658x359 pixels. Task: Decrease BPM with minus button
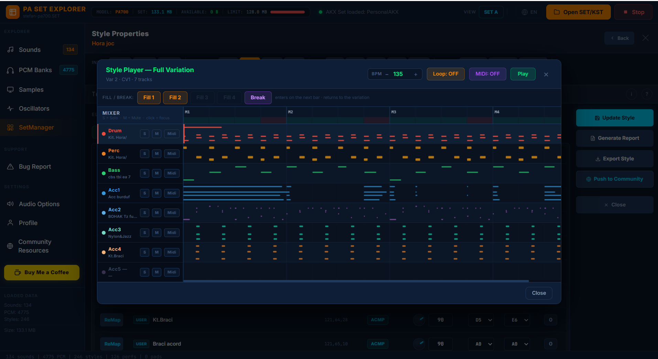pos(387,74)
